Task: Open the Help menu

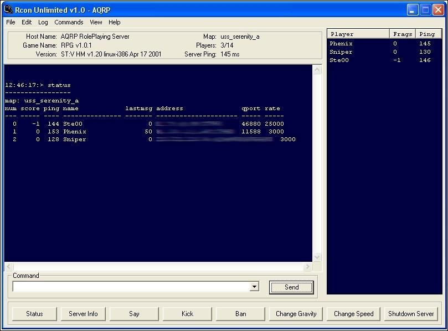Action: point(114,22)
